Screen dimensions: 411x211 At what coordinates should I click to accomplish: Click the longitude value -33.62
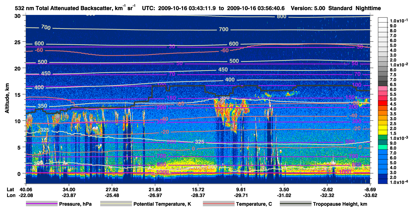pyautogui.click(x=370, y=195)
